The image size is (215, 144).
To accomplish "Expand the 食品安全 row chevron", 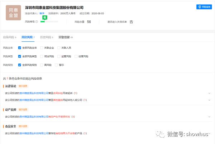I will click(x=209, y=133).
